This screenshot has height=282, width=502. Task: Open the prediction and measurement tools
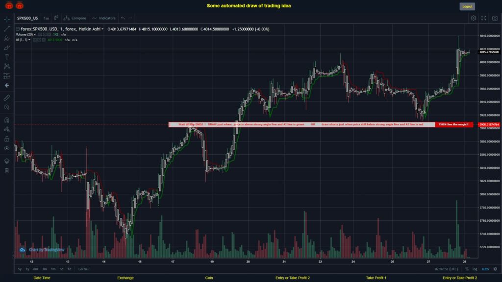click(7, 76)
